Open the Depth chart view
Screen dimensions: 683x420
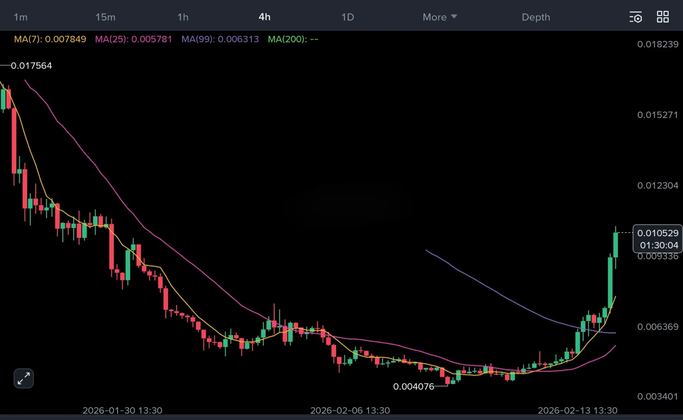[536, 17]
